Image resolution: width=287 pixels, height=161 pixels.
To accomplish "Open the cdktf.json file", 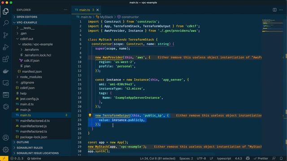I will (27, 88).
